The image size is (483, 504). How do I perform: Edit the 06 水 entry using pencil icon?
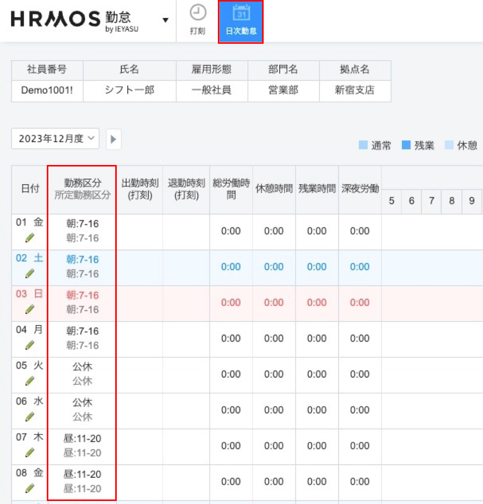30,416
